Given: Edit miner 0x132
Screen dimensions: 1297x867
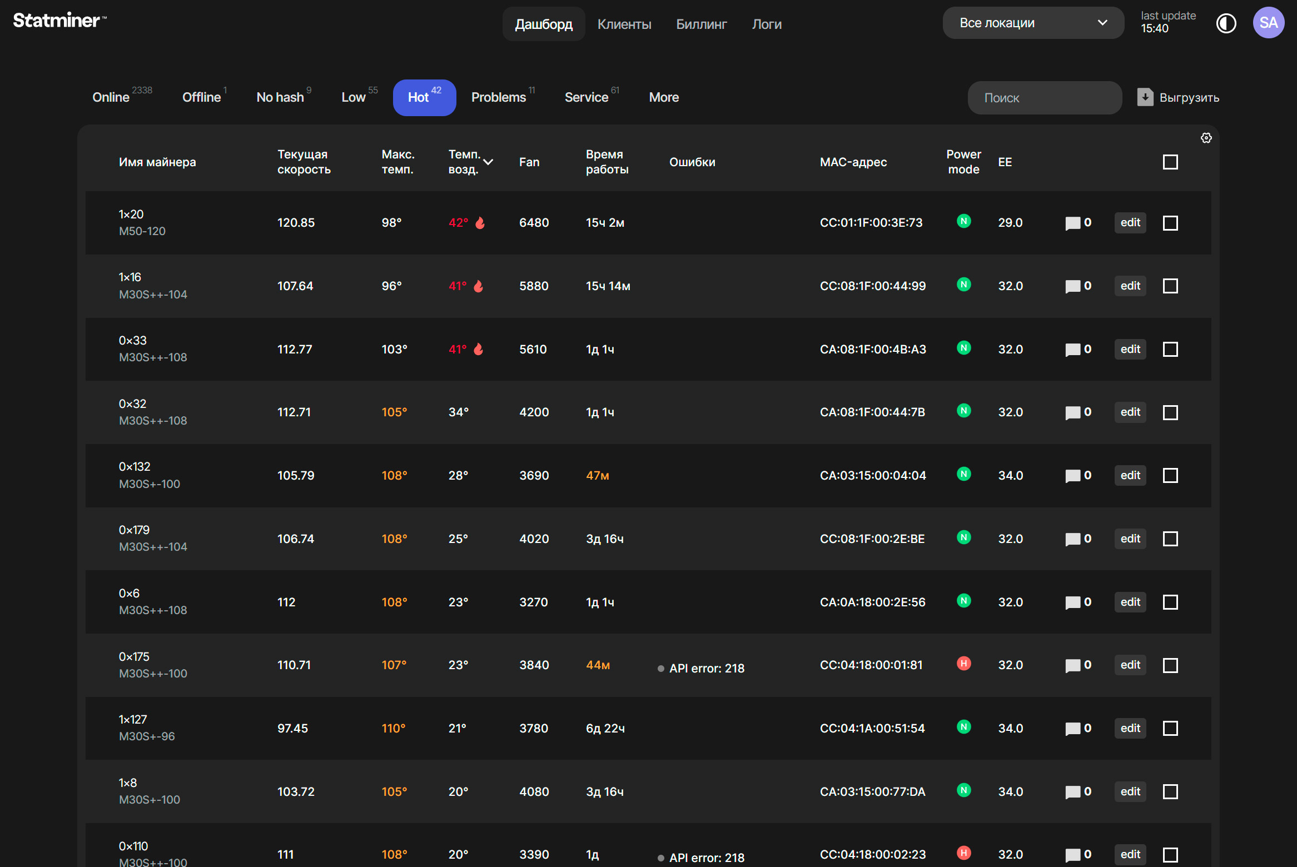Looking at the screenshot, I should [1130, 476].
